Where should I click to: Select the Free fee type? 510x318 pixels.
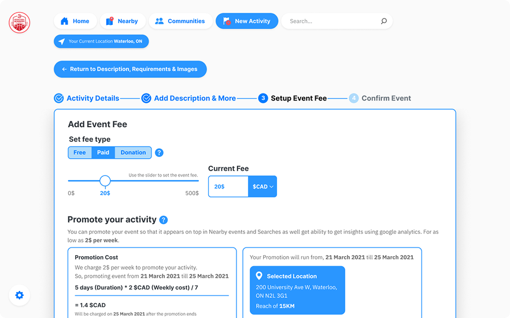point(80,153)
